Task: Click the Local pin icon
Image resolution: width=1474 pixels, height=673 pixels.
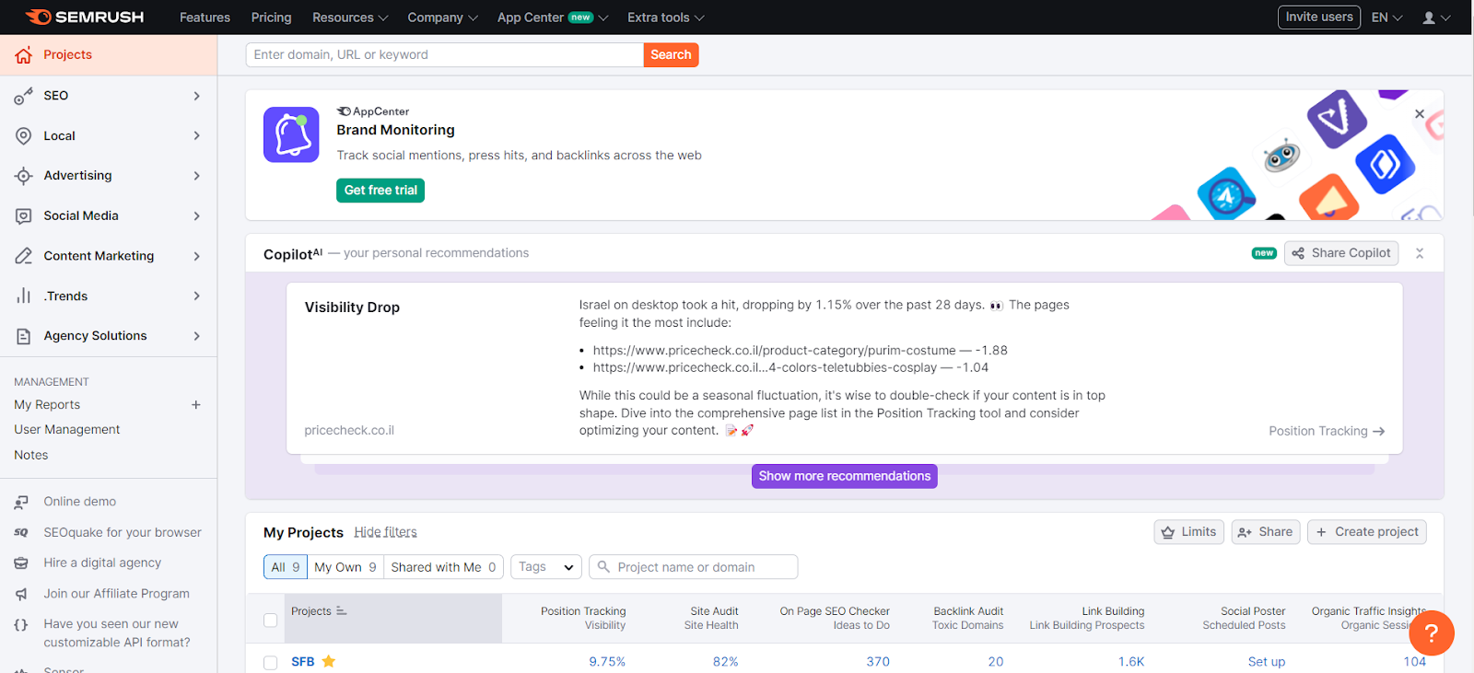Action: coord(24,135)
